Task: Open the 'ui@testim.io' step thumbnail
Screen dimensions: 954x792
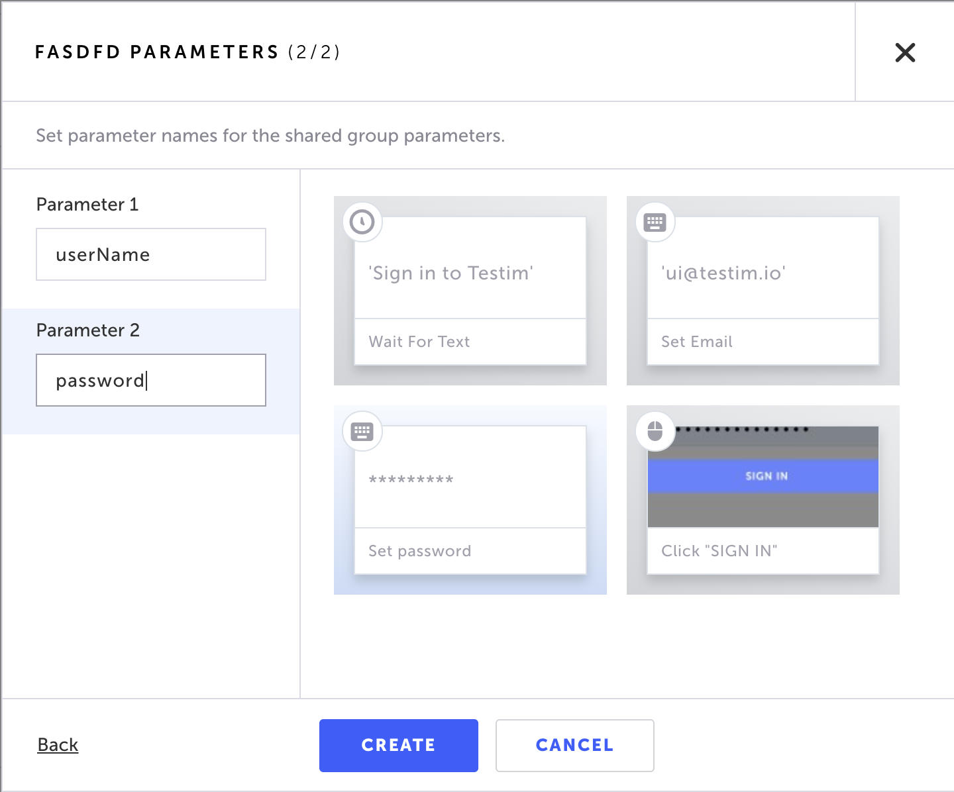Action: tap(763, 273)
